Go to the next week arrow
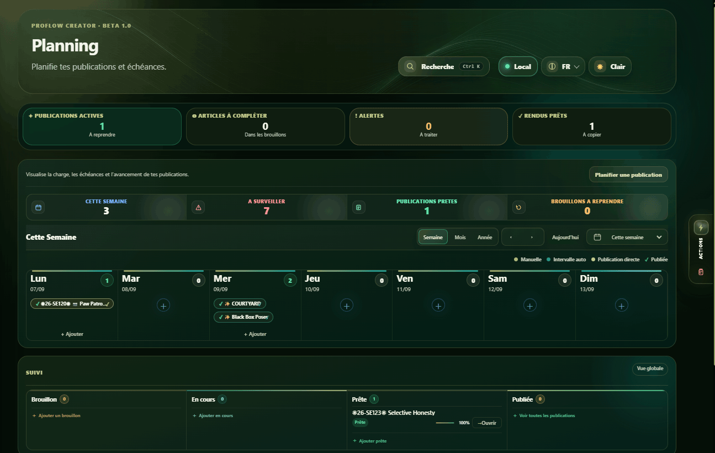The width and height of the screenshot is (715, 453). click(x=532, y=237)
